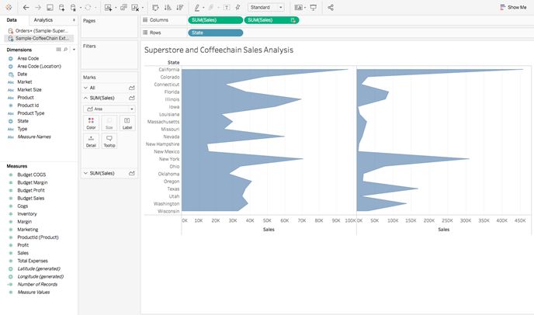Open the Show/hide cards dropdown arrow
This screenshot has height=315, width=534.
(305, 8)
